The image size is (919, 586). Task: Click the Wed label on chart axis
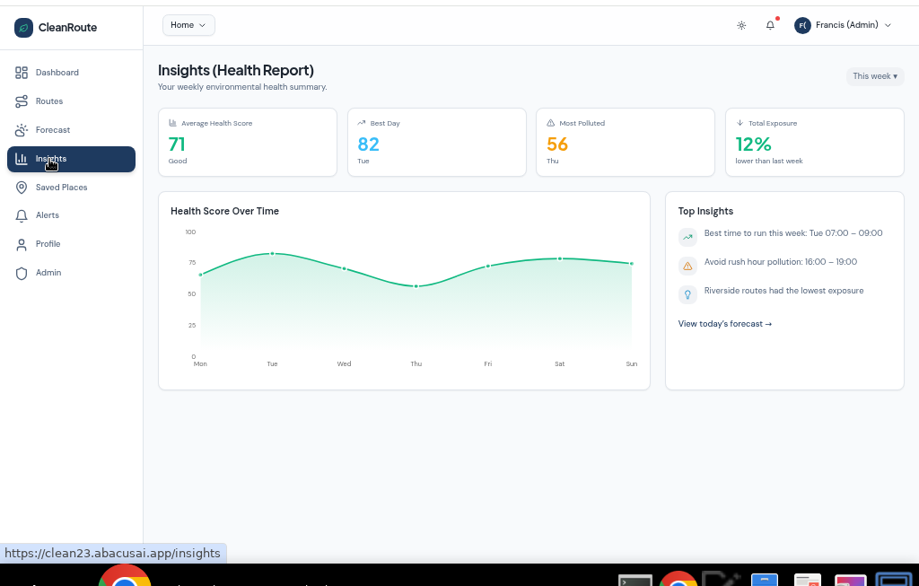tap(344, 364)
